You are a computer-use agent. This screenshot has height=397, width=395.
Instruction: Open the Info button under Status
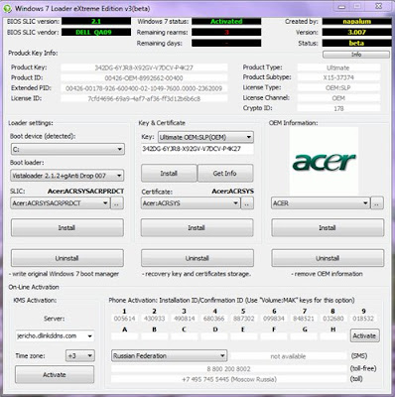(x=356, y=55)
